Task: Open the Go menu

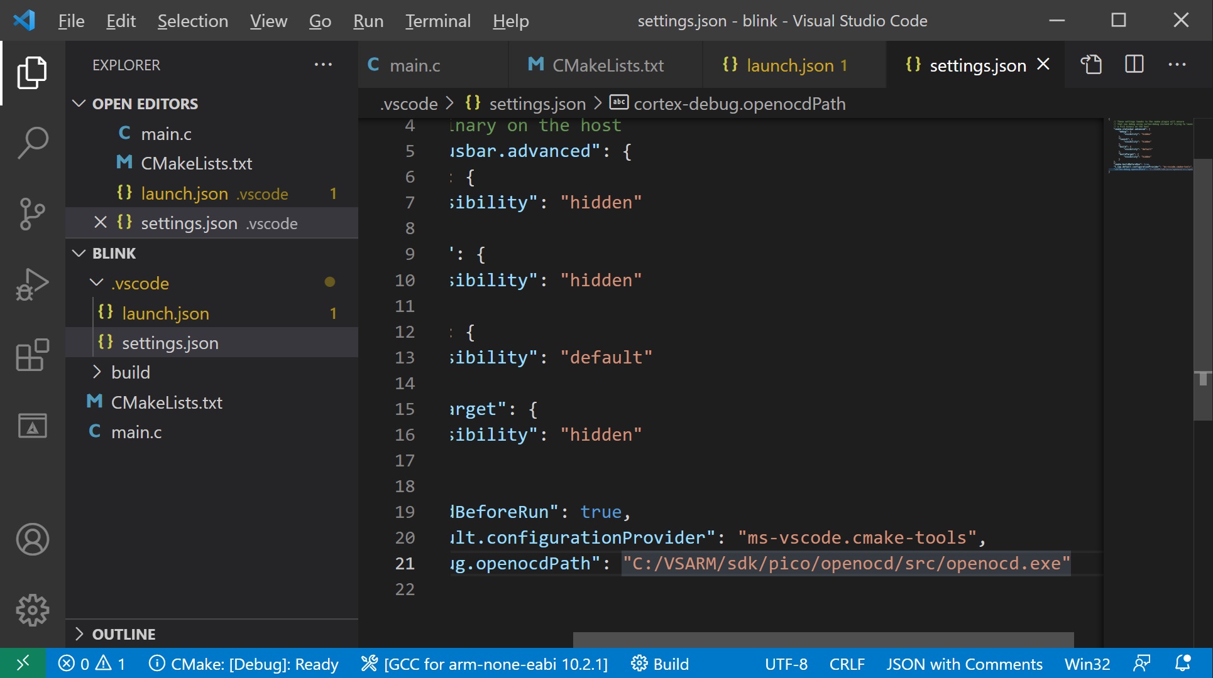Action: (x=320, y=21)
